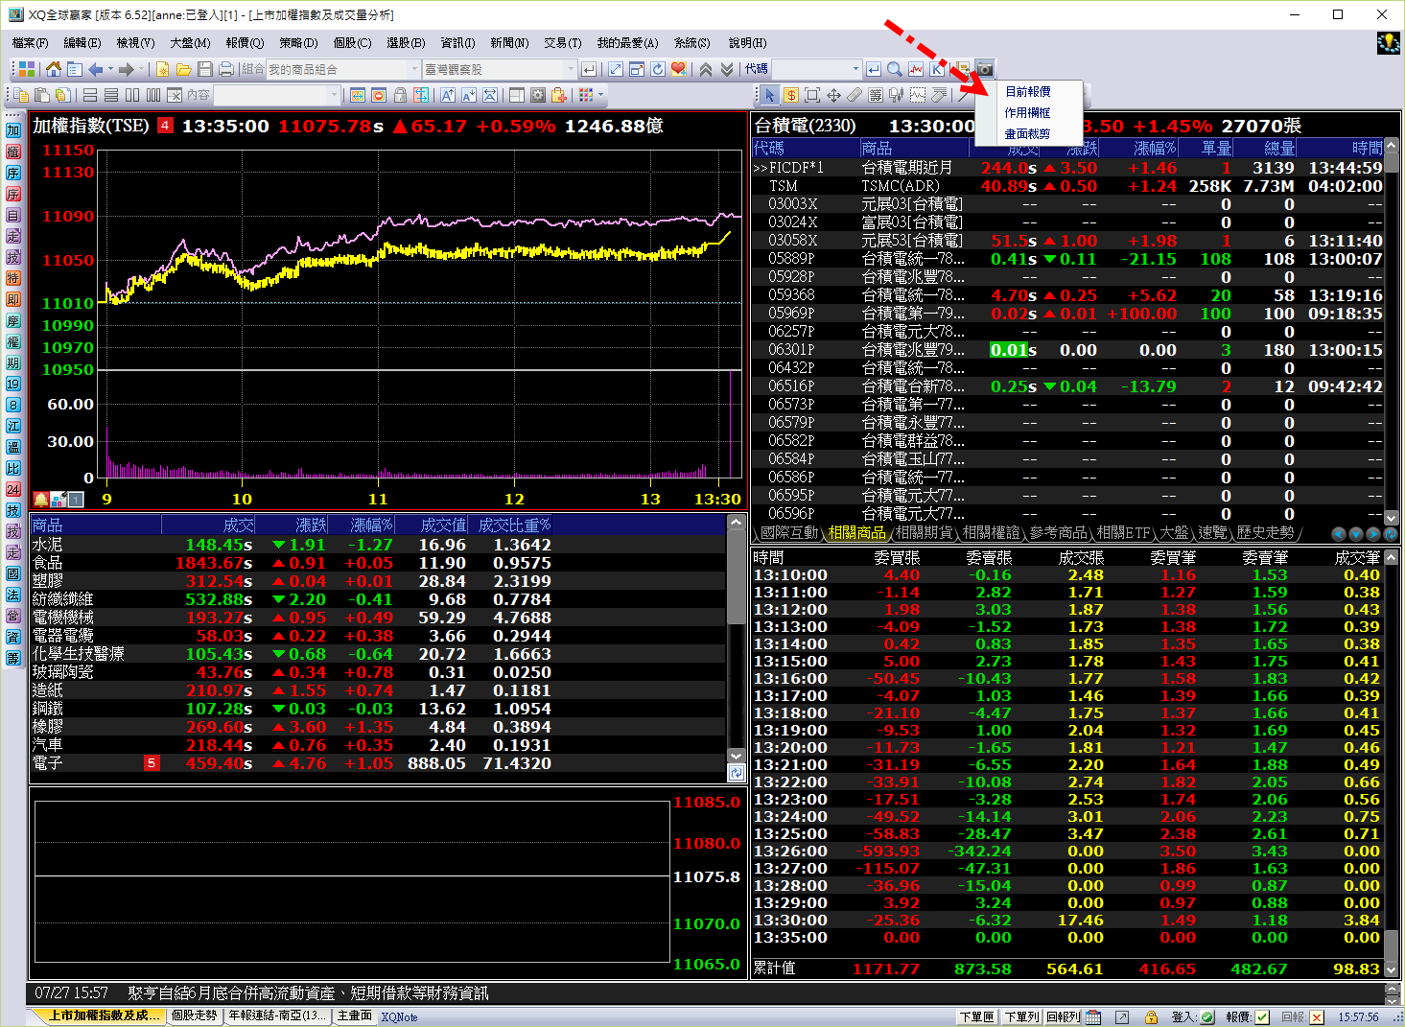1405x1027 pixels.
Task: Select the arrow pointer tool
Action: (x=769, y=95)
